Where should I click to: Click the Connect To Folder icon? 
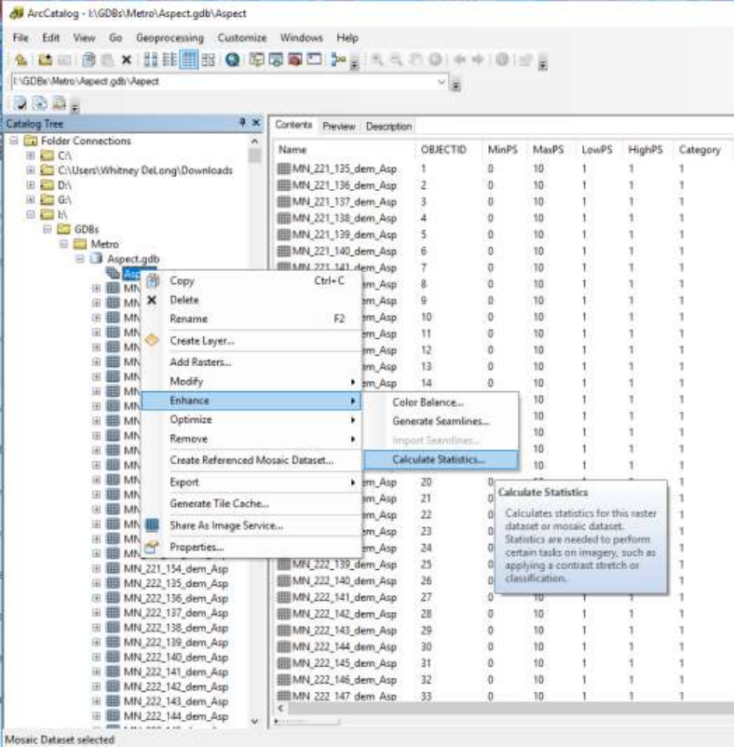(x=45, y=60)
